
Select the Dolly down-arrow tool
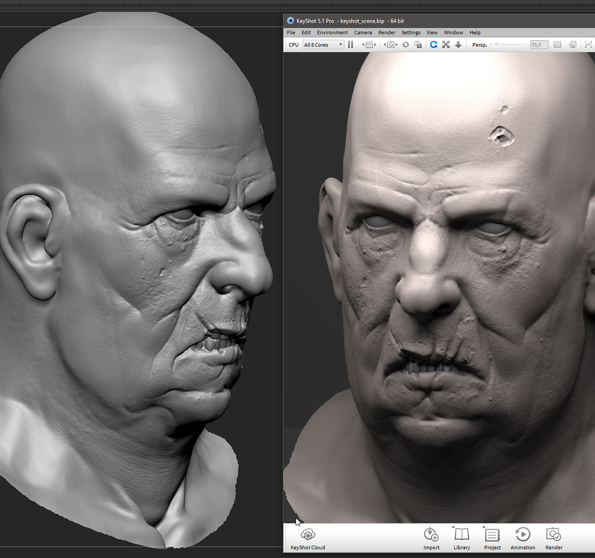click(458, 45)
